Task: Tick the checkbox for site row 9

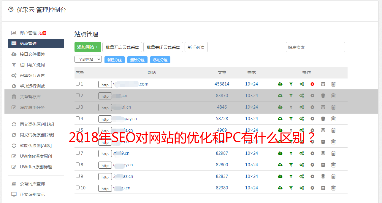Action: click(77, 176)
